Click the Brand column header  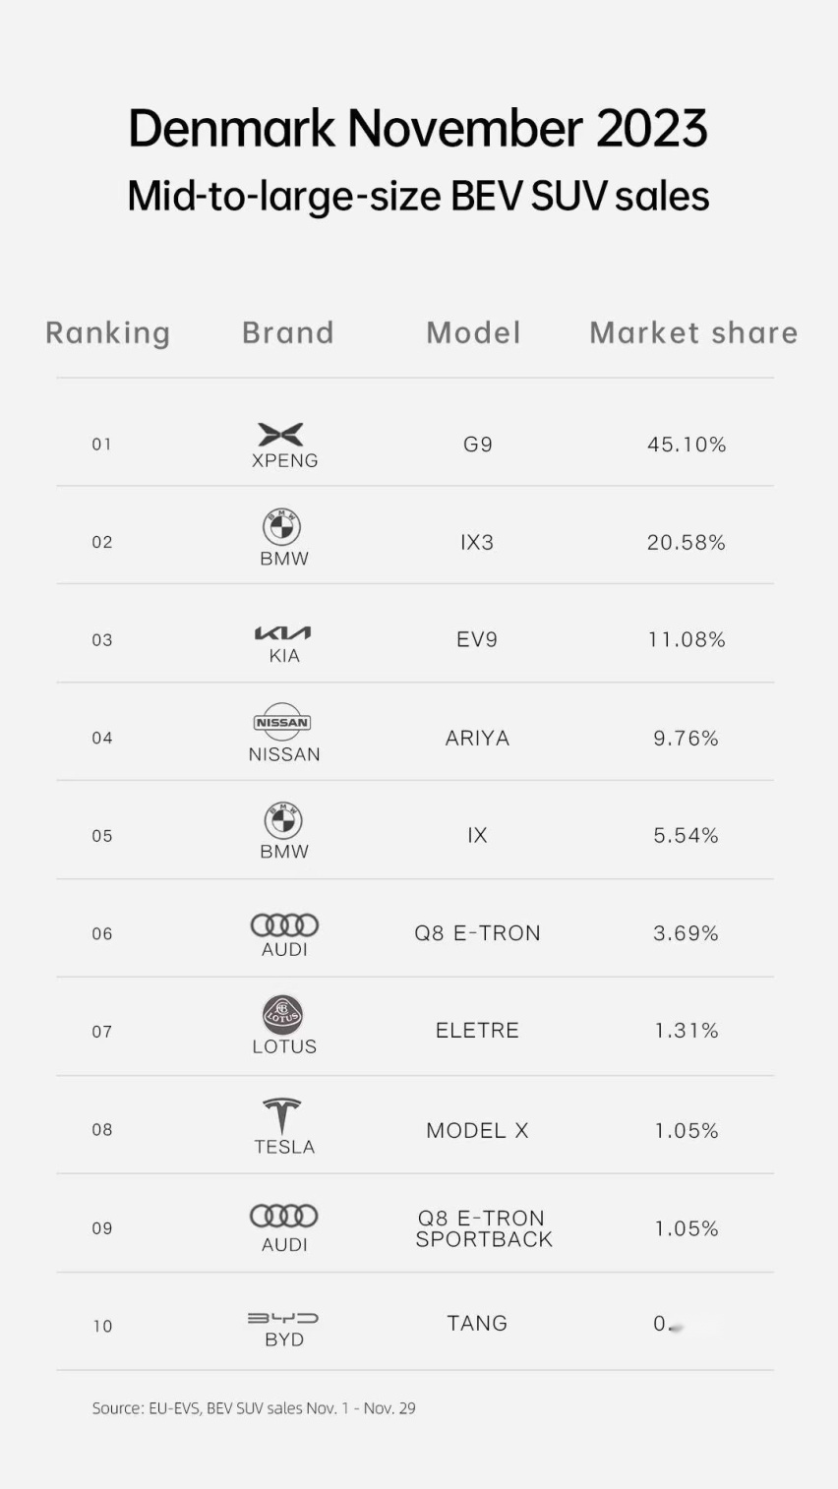pos(288,332)
